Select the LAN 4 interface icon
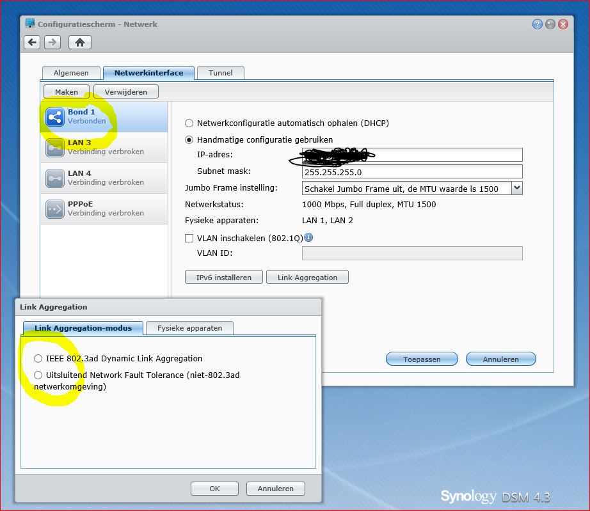 54,177
